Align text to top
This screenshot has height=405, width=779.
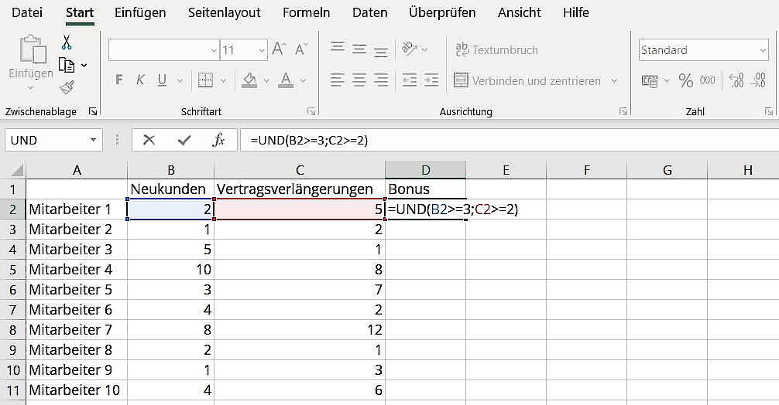tap(338, 48)
